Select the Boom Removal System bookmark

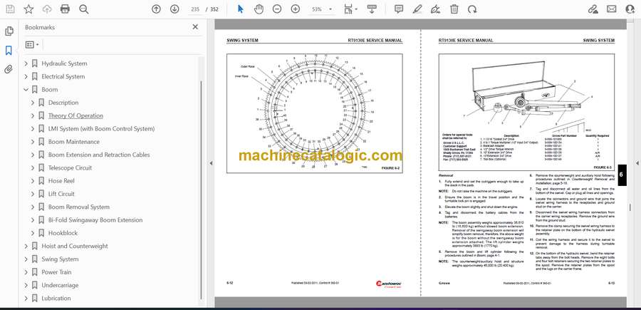[x=79, y=207]
